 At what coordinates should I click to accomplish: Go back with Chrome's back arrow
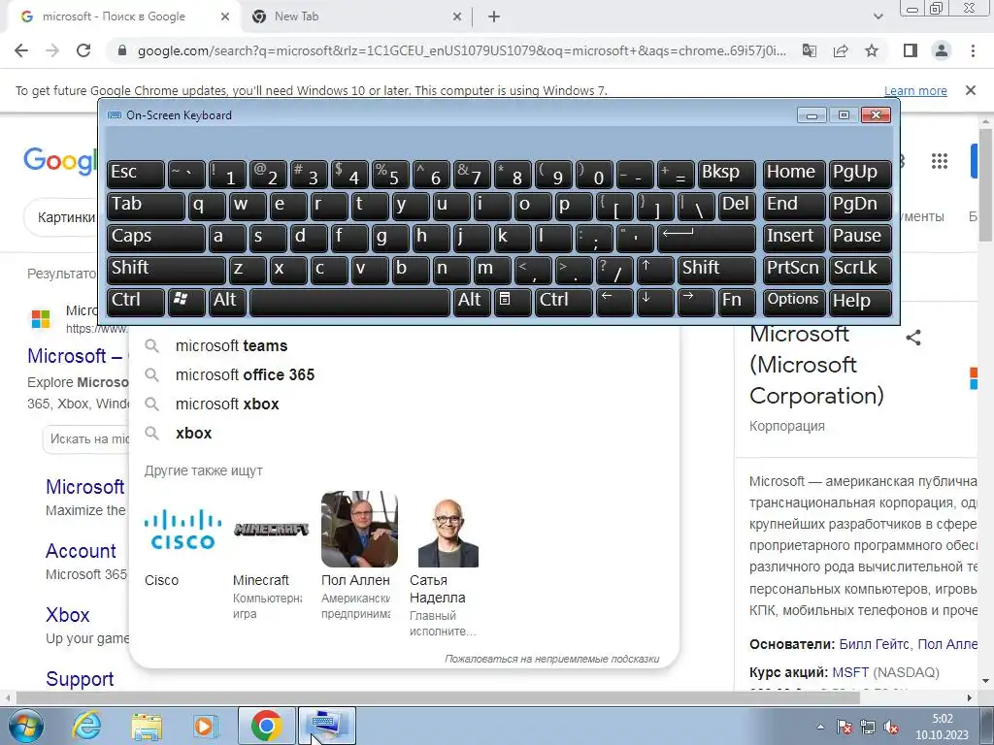tap(21, 50)
